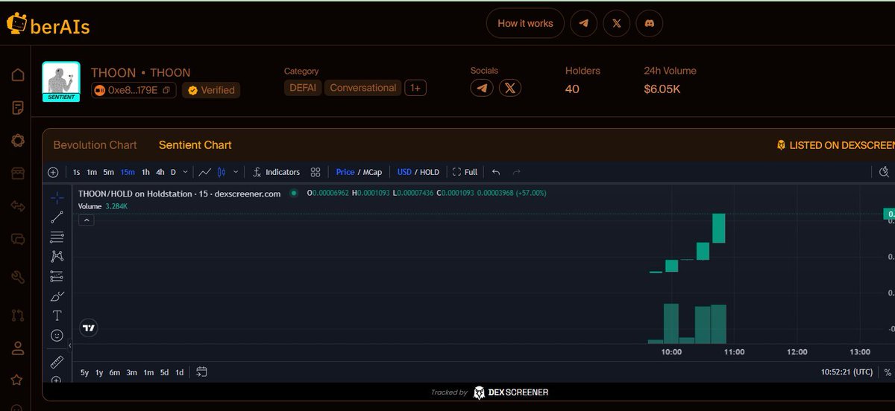Open the chat bubbles sidebar icon
The width and height of the screenshot is (895, 411).
18,239
